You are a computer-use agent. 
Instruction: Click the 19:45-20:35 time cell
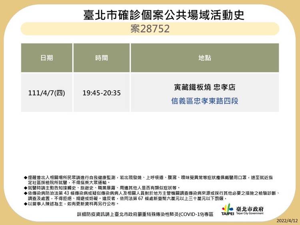tap(102, 93)
